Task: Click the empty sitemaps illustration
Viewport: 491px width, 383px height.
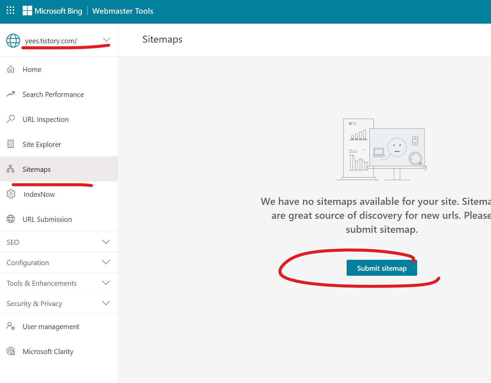Action: click(x=382, y=149)
